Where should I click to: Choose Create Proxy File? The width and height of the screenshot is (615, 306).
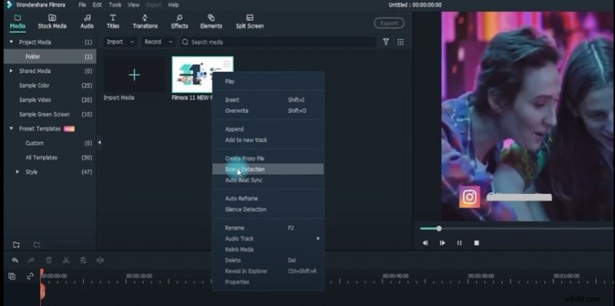point(268,159)
